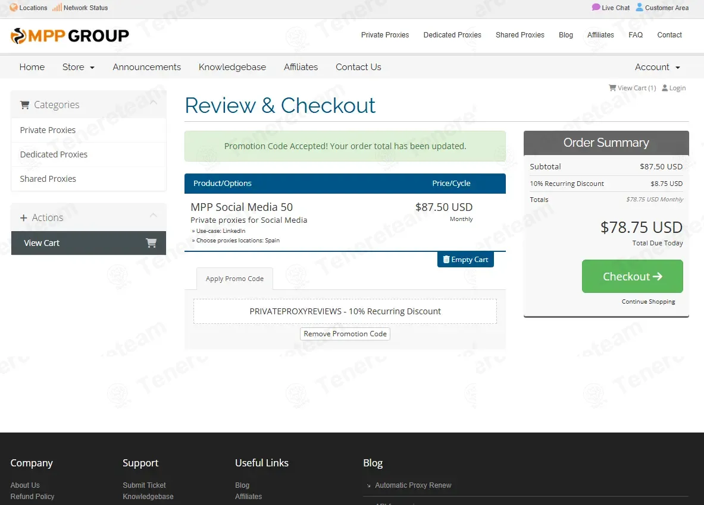Screen dimensions: 704x505
Task: Click Customer Area link
Action: [x=662, y=8]
